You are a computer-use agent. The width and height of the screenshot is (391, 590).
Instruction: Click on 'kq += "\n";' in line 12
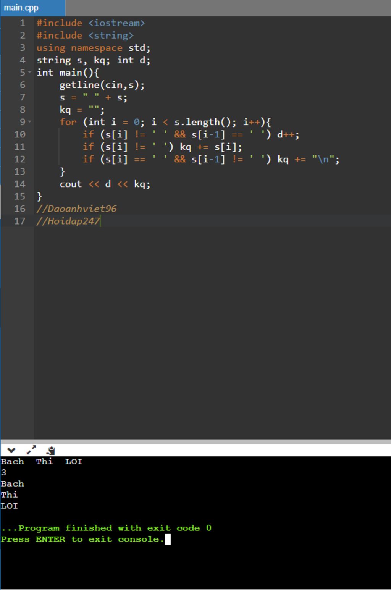coord(309,159)
